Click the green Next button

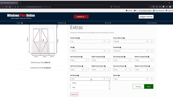pyautogui.click(x=149, y=86)
